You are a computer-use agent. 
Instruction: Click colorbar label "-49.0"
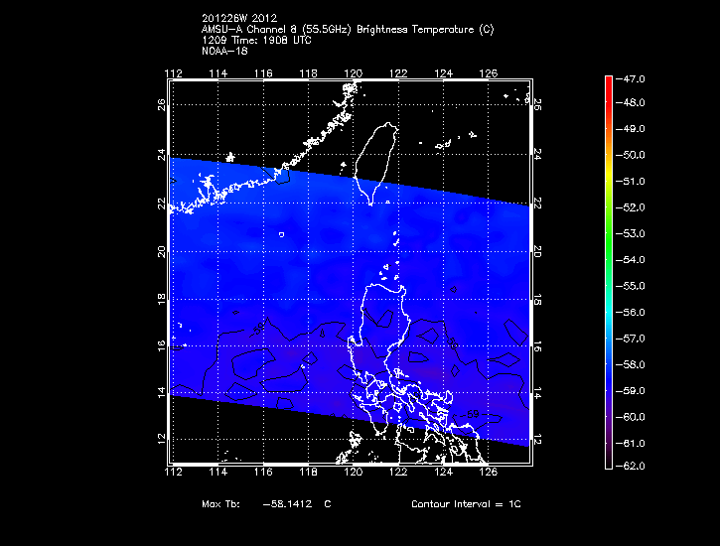[x=630, y=129]
